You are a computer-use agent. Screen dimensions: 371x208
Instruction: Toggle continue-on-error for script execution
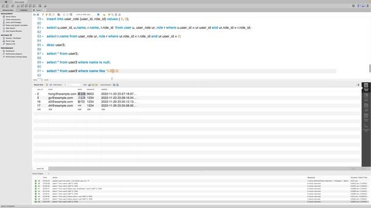(x=59, y=14)
